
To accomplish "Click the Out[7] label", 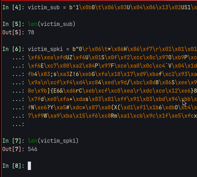I will (x=13, y=149).
